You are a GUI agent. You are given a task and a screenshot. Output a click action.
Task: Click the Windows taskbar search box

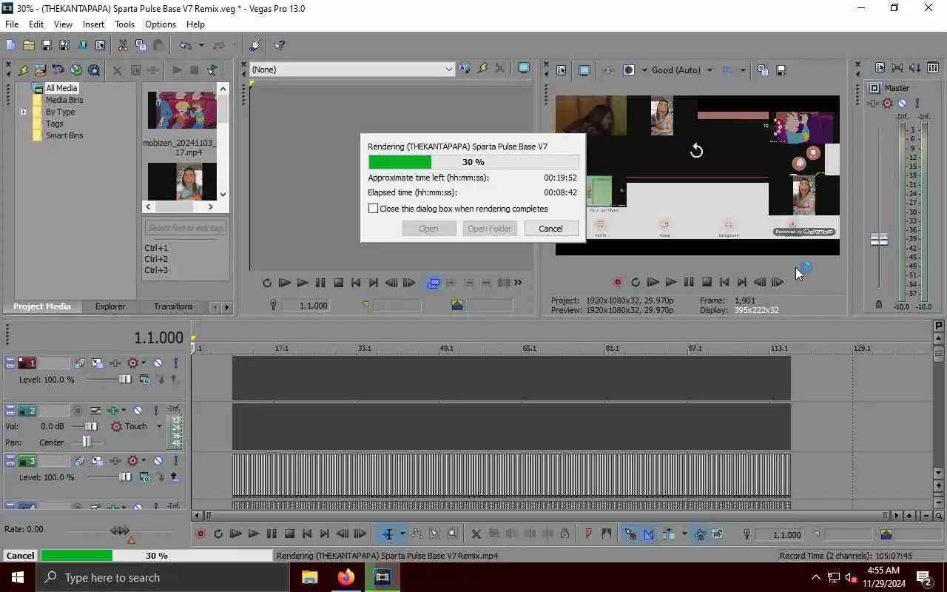click(x=163, y=578)
